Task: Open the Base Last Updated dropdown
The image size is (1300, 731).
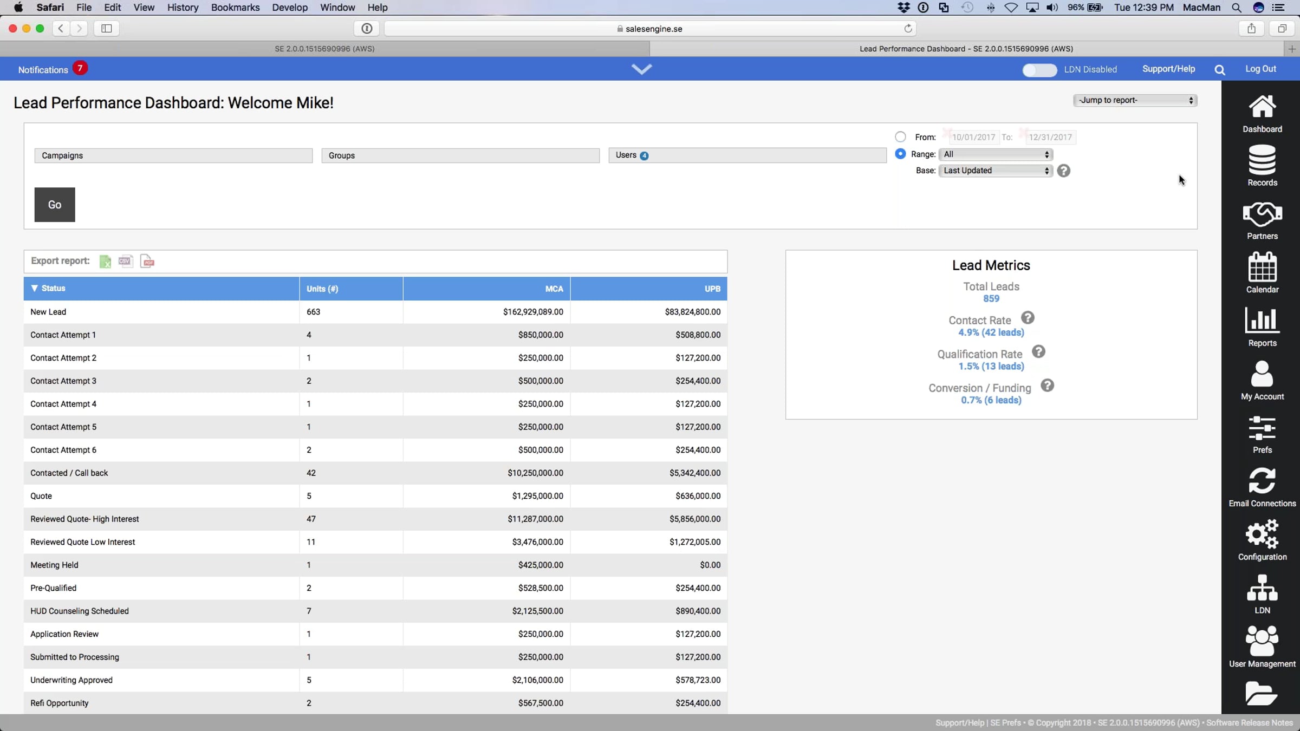Action: tap(996, 171)
